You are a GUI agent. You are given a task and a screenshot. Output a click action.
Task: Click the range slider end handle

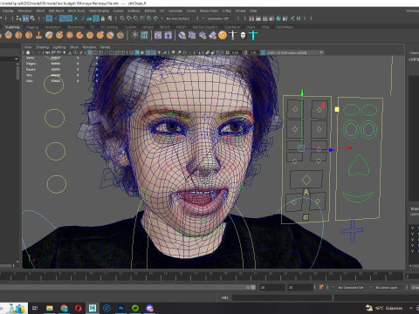click(253, 287)
